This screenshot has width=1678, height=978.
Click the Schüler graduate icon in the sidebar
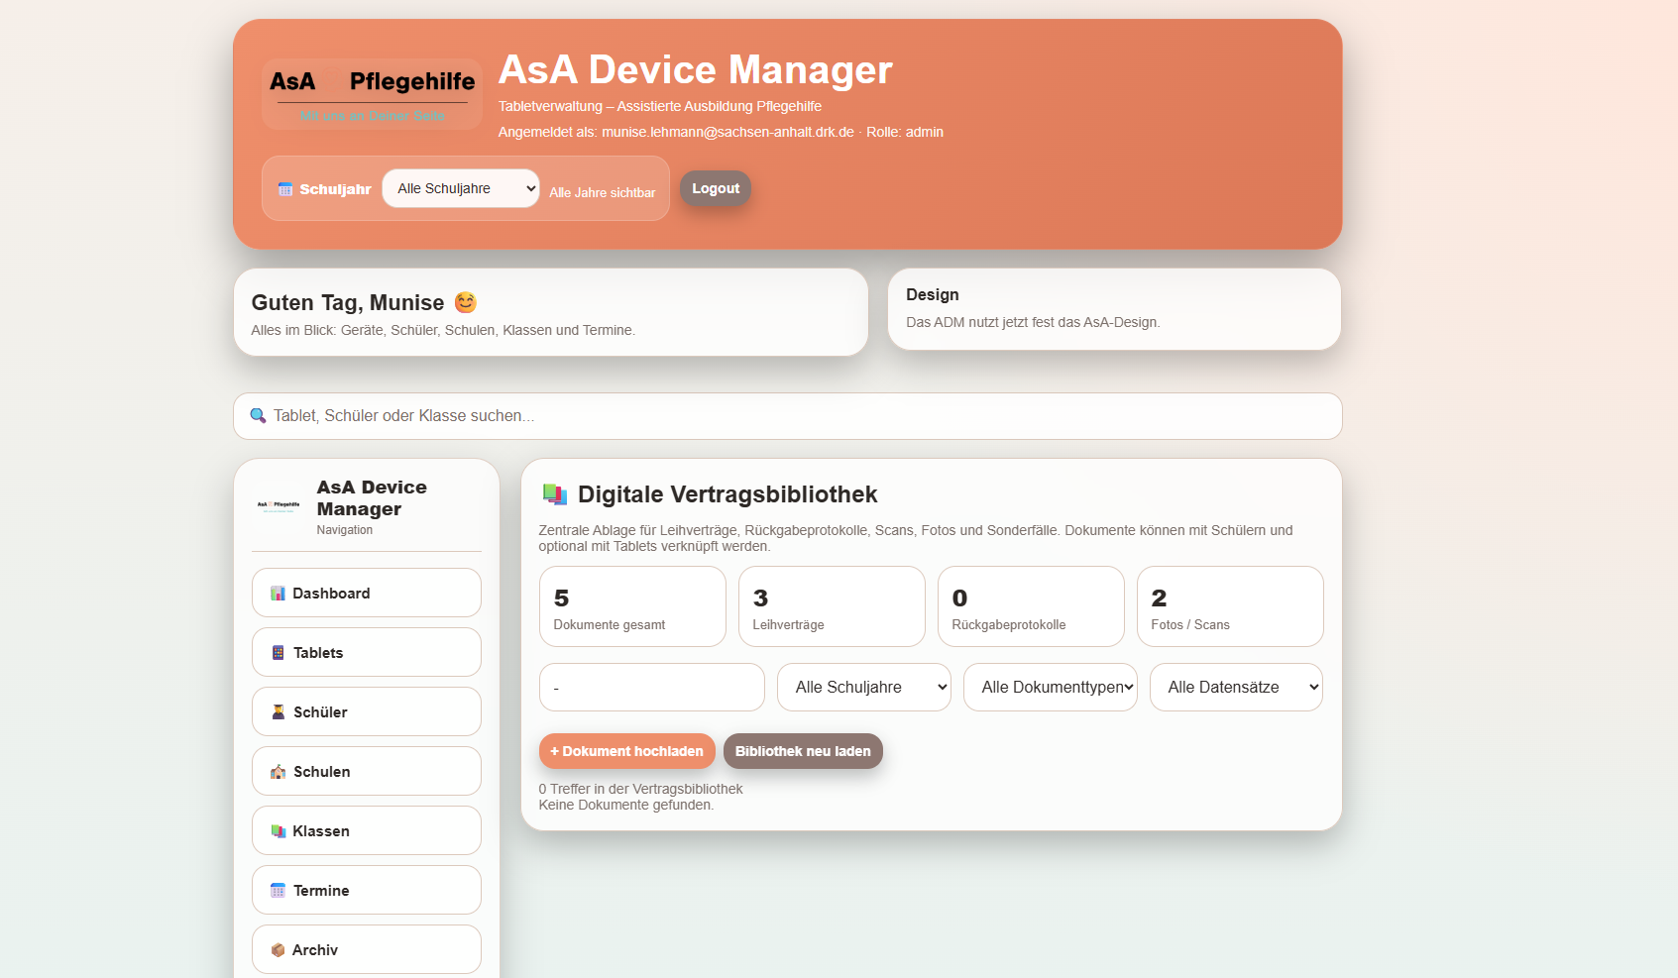pos(279,712)
